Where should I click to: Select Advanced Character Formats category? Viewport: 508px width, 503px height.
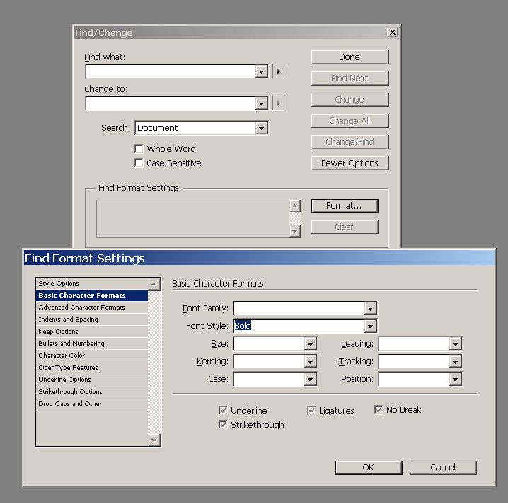tap(92, 307)
